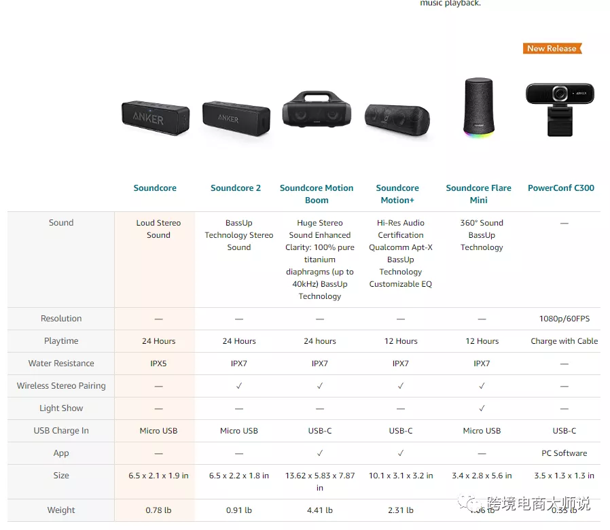Select the IPX5 water resistance value

click(x=158, y=364)
